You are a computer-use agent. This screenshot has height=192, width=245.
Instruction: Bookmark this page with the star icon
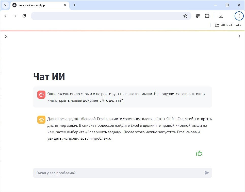185,16
